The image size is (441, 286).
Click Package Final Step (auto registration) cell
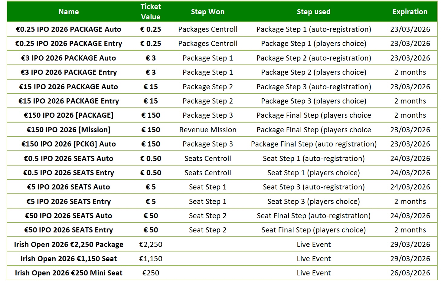click(x=313, y=144)
